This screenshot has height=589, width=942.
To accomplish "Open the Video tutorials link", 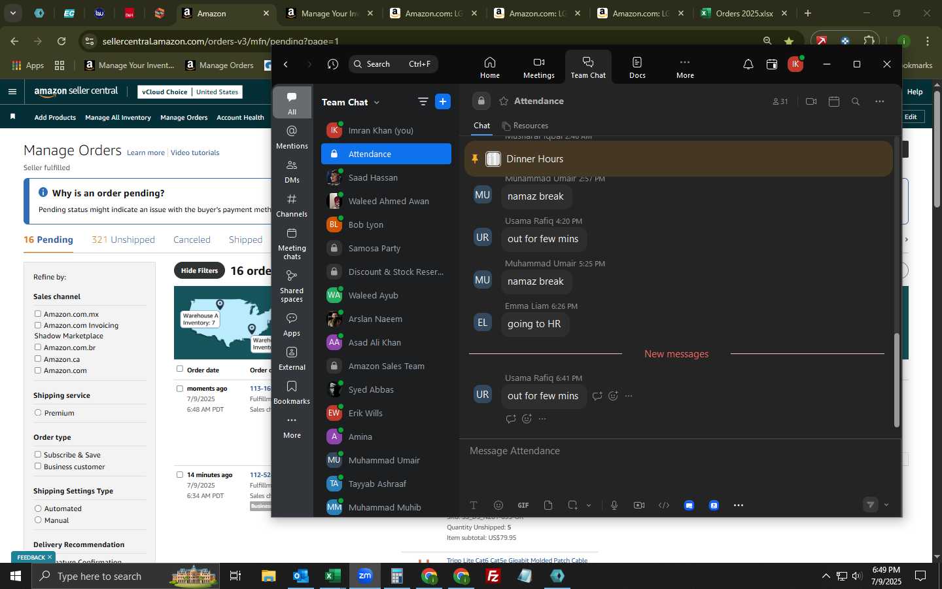I will (x=195, y=152).
